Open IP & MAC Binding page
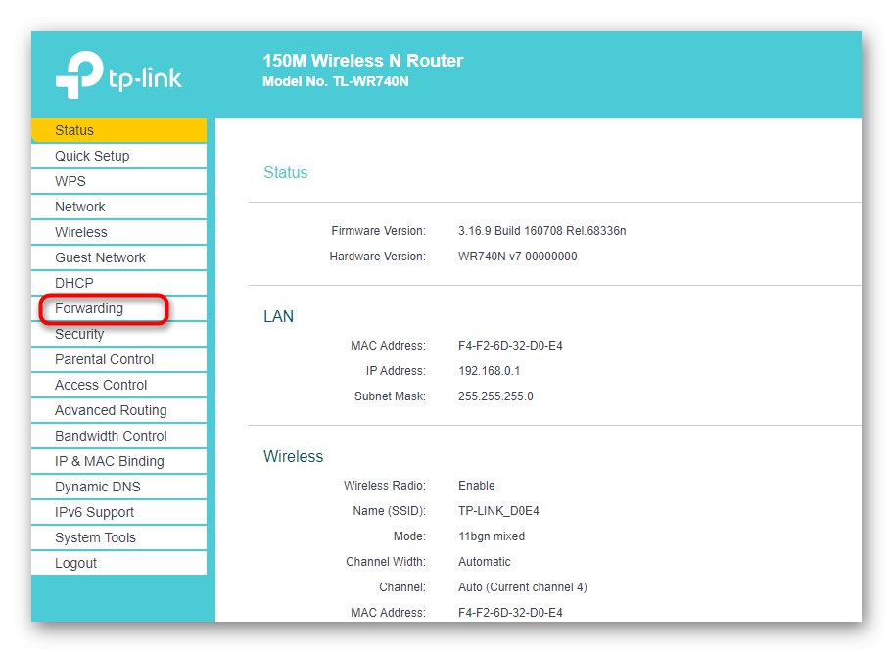 pyautogui.click(x=119, y=461)
